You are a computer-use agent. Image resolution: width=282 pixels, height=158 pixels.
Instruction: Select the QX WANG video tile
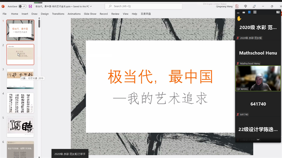(x=258, y=78)
